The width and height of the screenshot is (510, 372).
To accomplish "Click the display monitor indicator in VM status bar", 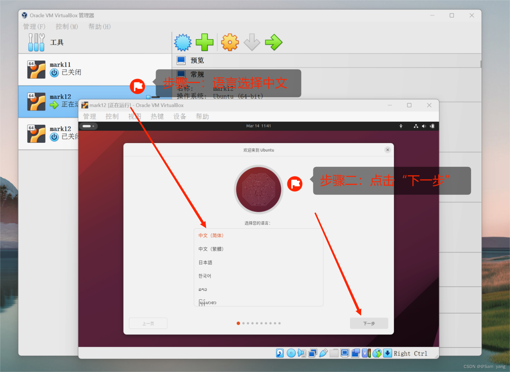I will click(x=345, y=353).
